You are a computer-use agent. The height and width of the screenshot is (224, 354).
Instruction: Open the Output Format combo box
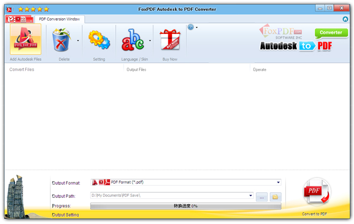pos(186,182)
